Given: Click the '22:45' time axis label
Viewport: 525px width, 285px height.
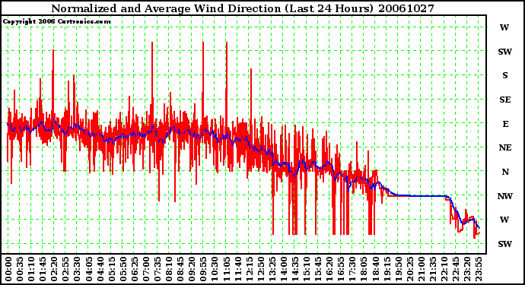Looking at the screenshot, I should [x=456, y=269].
